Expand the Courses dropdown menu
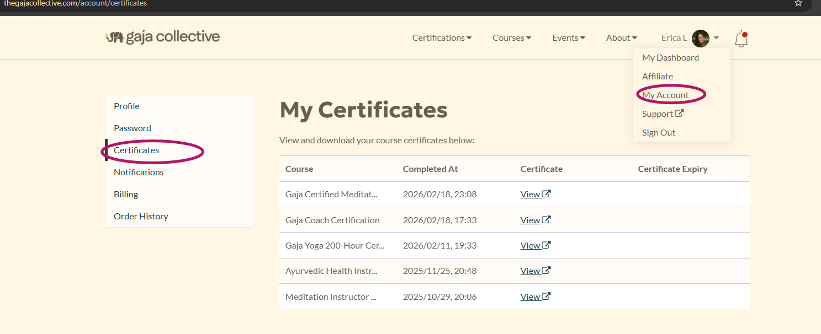 (512, 38)
